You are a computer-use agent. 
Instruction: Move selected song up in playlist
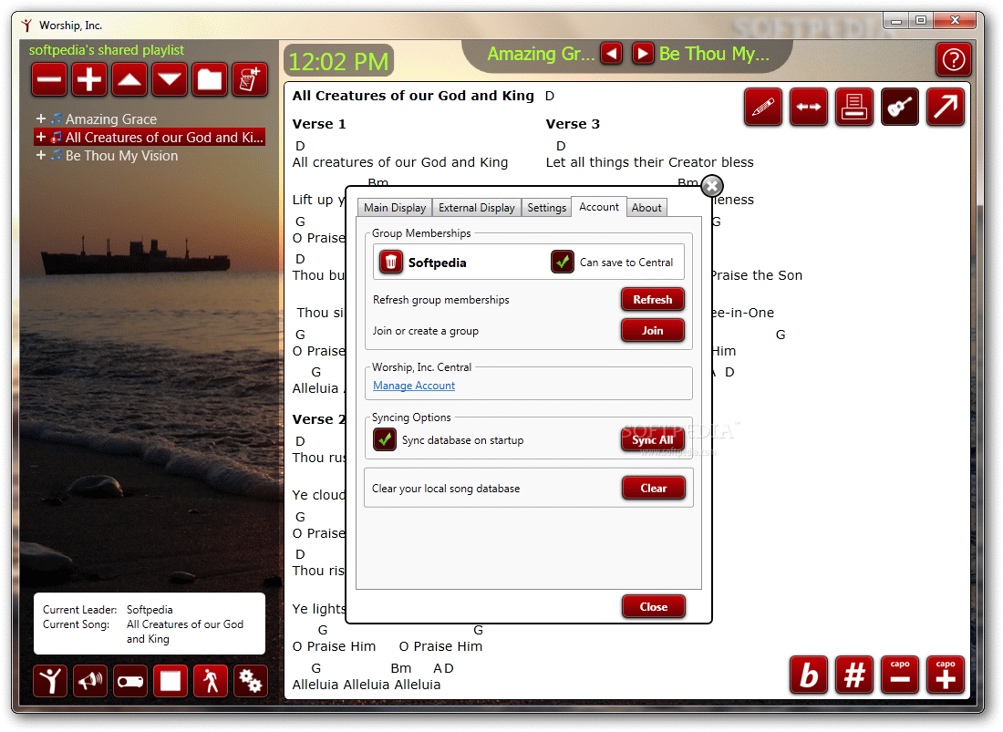coord(129,80)
